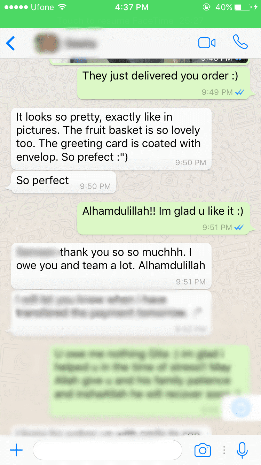Tap vertical dots beside the camera icon
The width and height of the screenshot is (261, 465).
(x=224, y=450)
